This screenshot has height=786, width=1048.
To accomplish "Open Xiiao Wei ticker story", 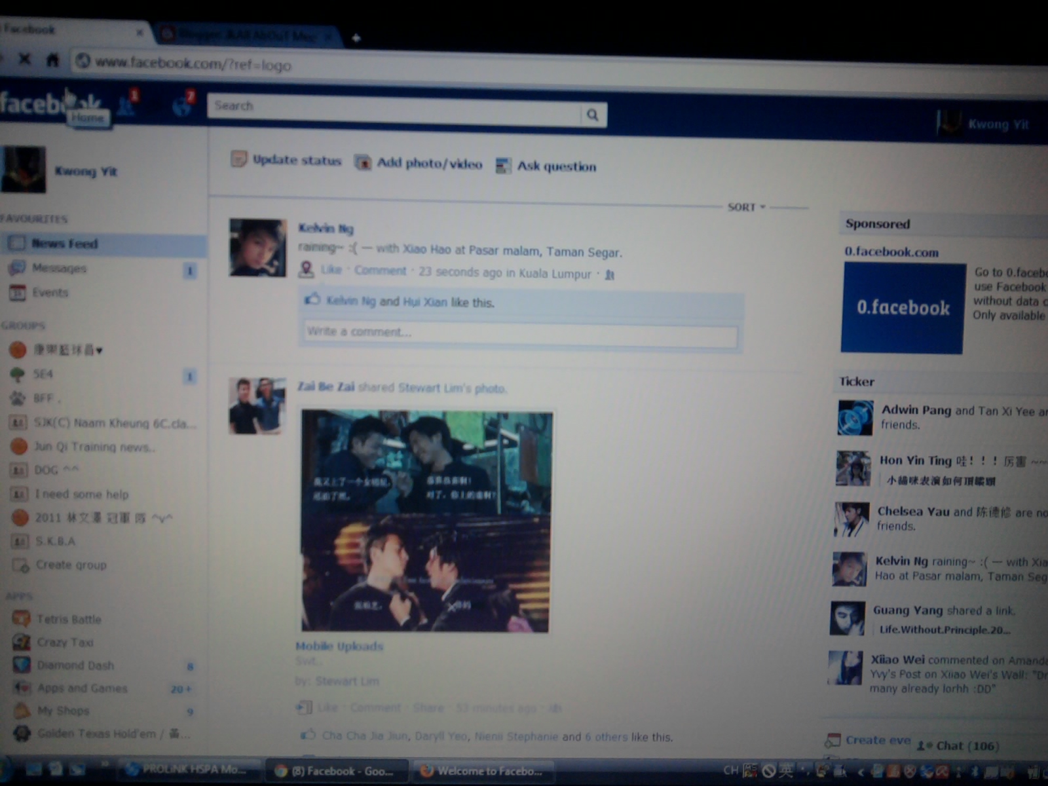I will tap(937, 673).
